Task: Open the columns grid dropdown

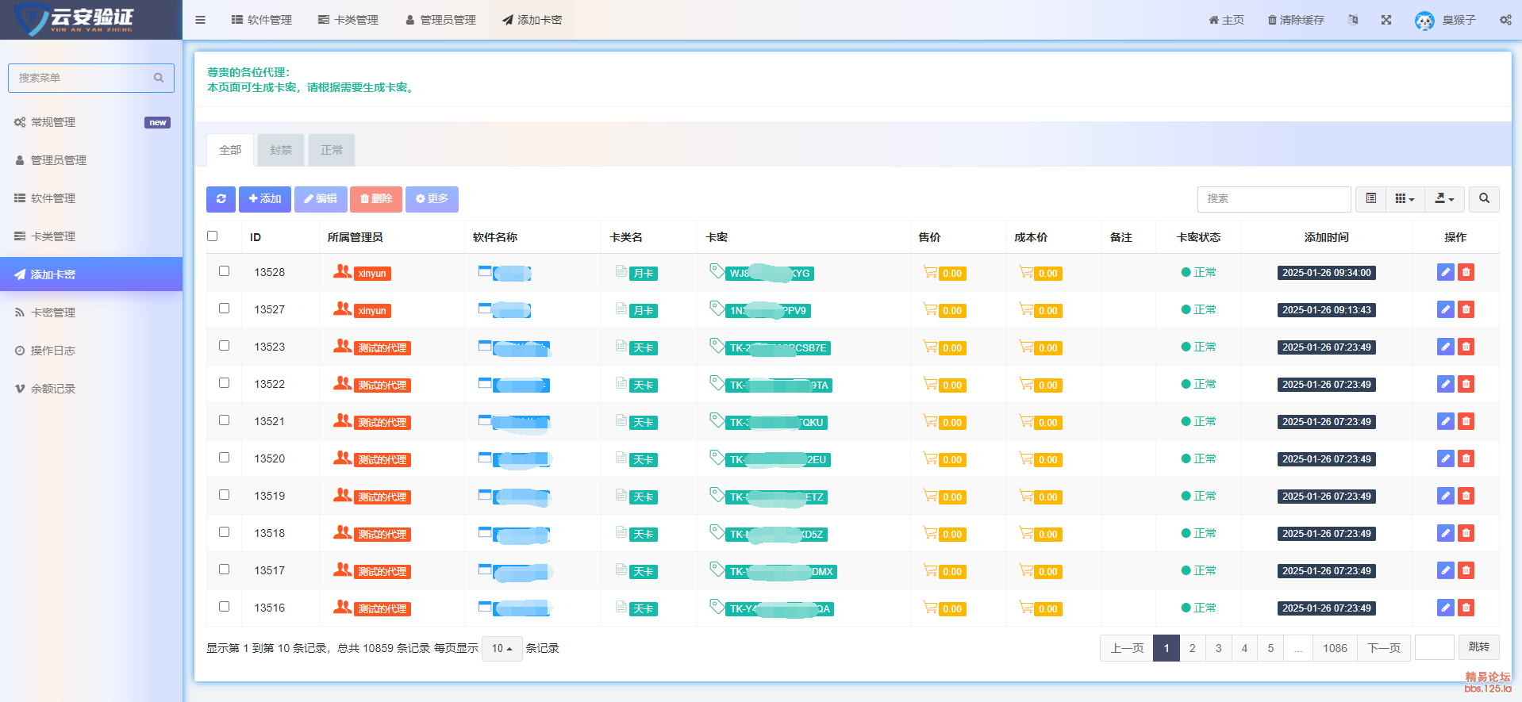Action: click(1405, 199)
